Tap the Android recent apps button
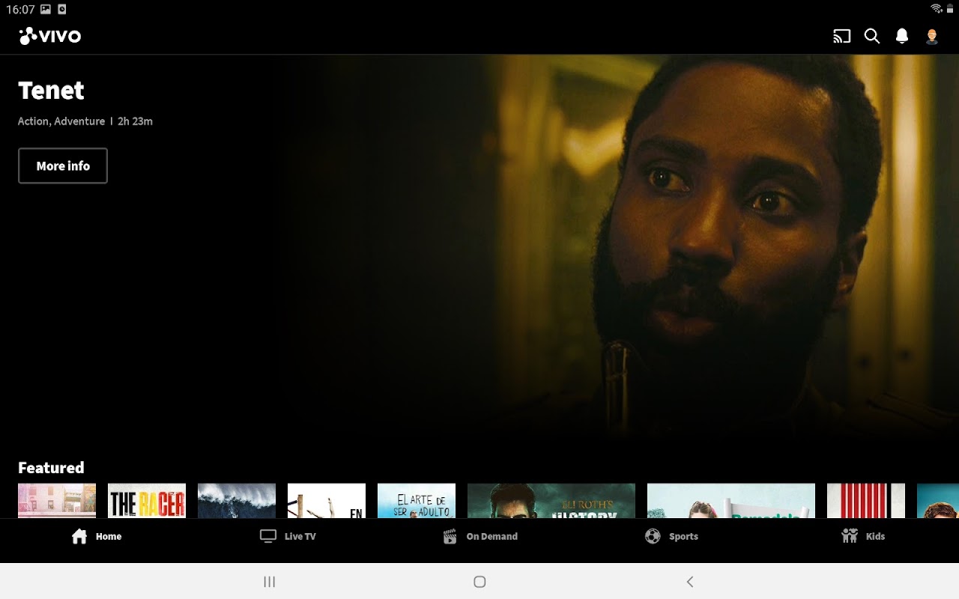Screen dimensions: 959x599 click(270, 582)
